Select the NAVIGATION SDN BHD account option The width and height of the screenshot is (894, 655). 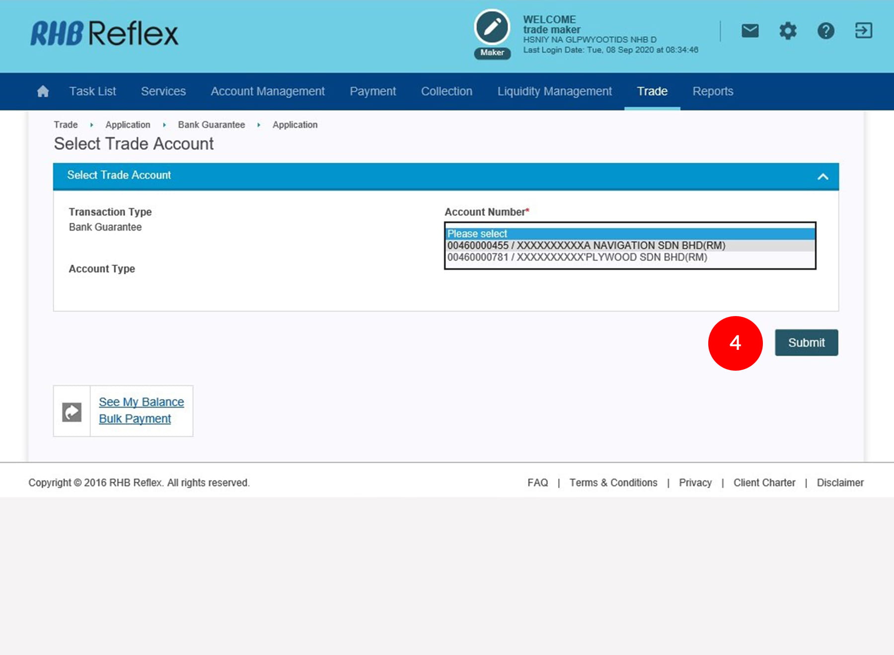586,246
